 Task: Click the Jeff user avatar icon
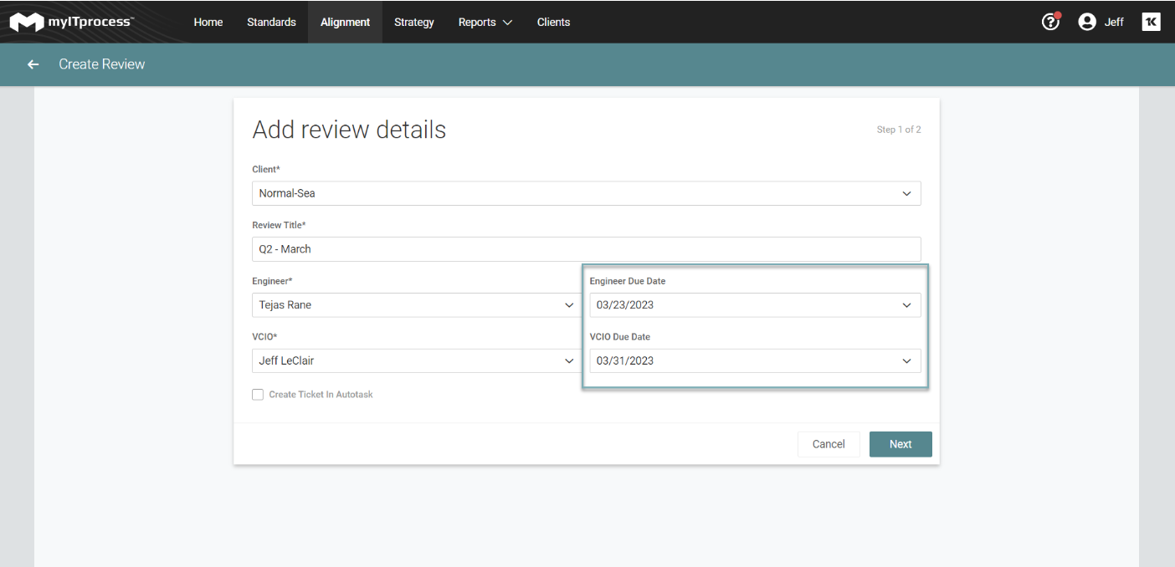click(x=1087, y=22)
